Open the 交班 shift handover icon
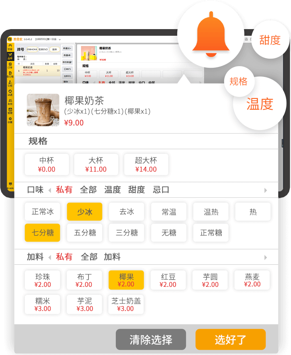The height and width of the screenshot is (355, 291). pos(10,84)
